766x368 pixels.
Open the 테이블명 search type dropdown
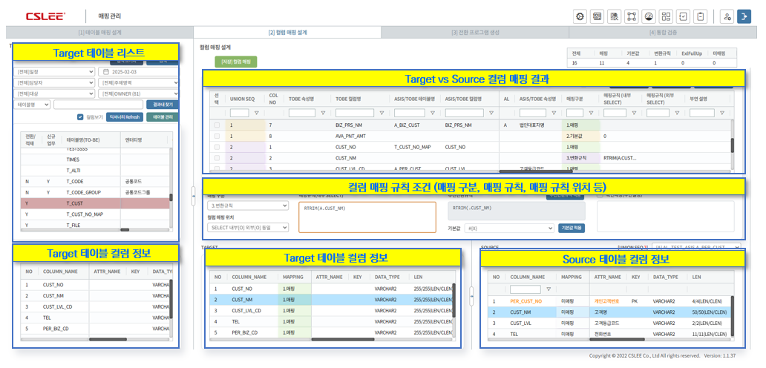pyautogui.click(x=32, y=105)
